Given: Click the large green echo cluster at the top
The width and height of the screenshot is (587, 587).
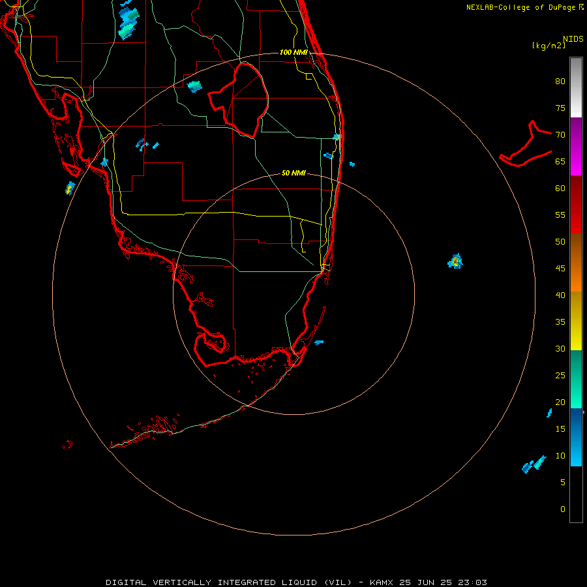Looking at the screenshot, I should [128, 23].
